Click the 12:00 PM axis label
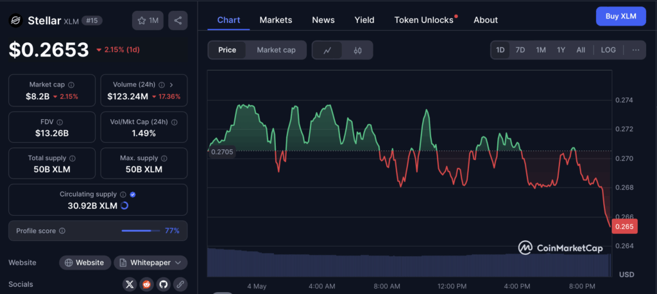Image resolution: width=657 pixels, height=294 pixels. pyautogui.click(x=452, y=286)
